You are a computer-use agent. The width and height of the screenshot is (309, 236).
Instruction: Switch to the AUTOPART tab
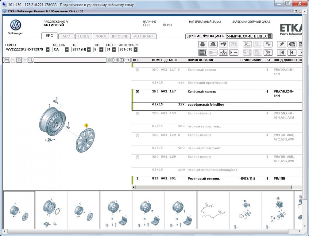coord(144,36)
